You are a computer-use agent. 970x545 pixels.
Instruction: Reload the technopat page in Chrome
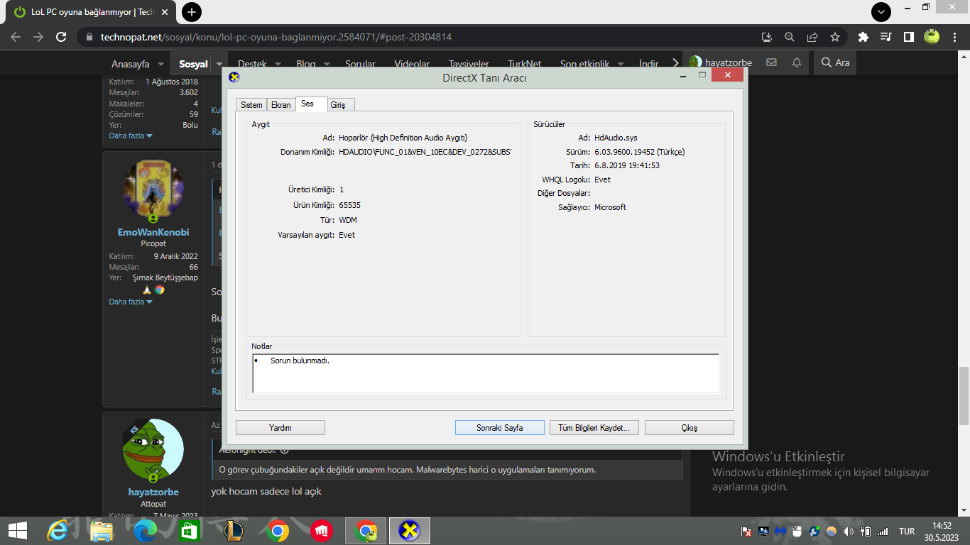point(61,37)
